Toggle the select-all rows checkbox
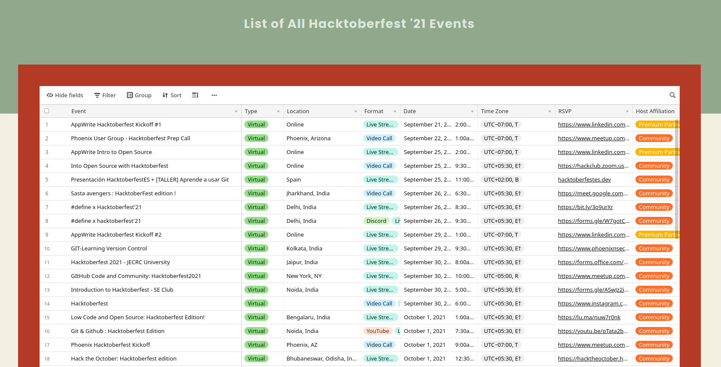The image size is (721, 367). (47, 111)
